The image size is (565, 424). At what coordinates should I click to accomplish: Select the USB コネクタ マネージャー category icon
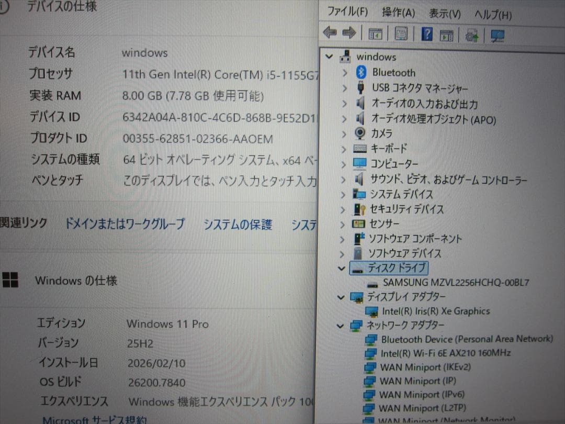pos(360,87)
